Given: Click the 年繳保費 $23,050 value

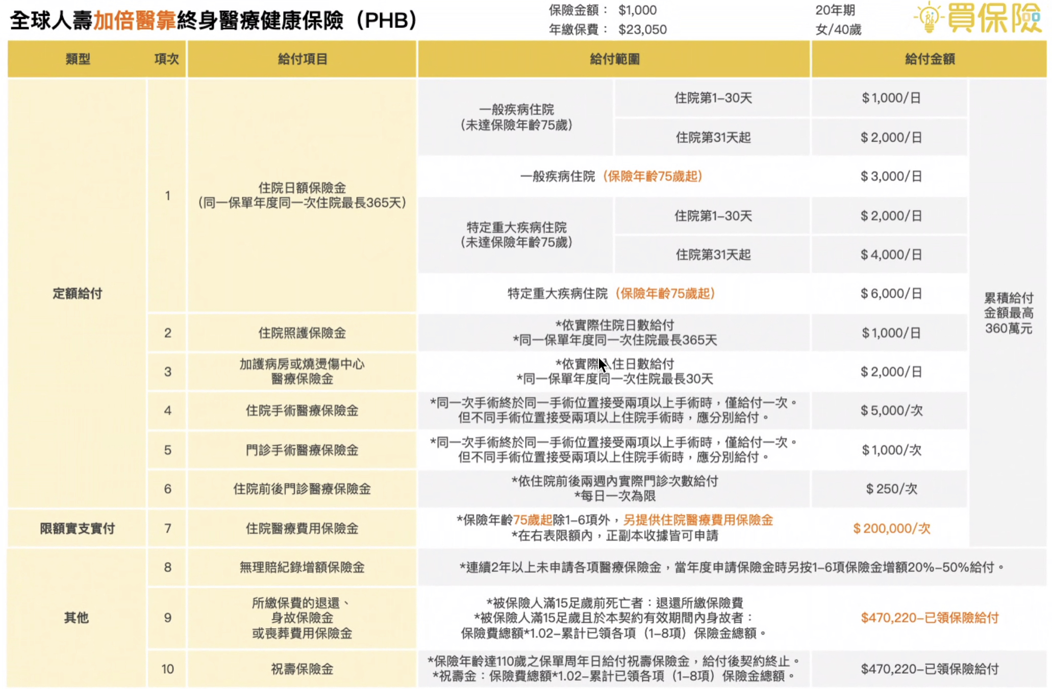Looking at the screenshot, I should tap(642, 30).
